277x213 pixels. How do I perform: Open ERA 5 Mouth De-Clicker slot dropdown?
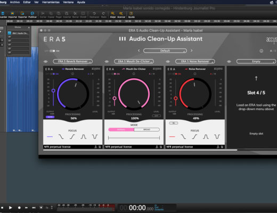click(x=134, y=61)
